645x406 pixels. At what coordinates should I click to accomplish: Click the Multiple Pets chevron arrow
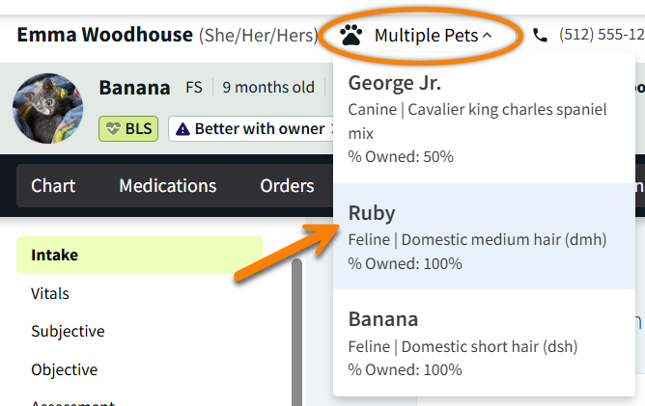[x=488, y=36]
